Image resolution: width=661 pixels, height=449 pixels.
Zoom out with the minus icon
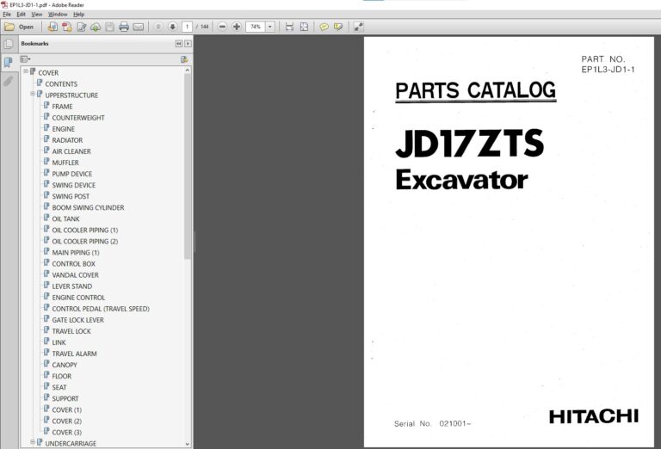coord(223,27)
